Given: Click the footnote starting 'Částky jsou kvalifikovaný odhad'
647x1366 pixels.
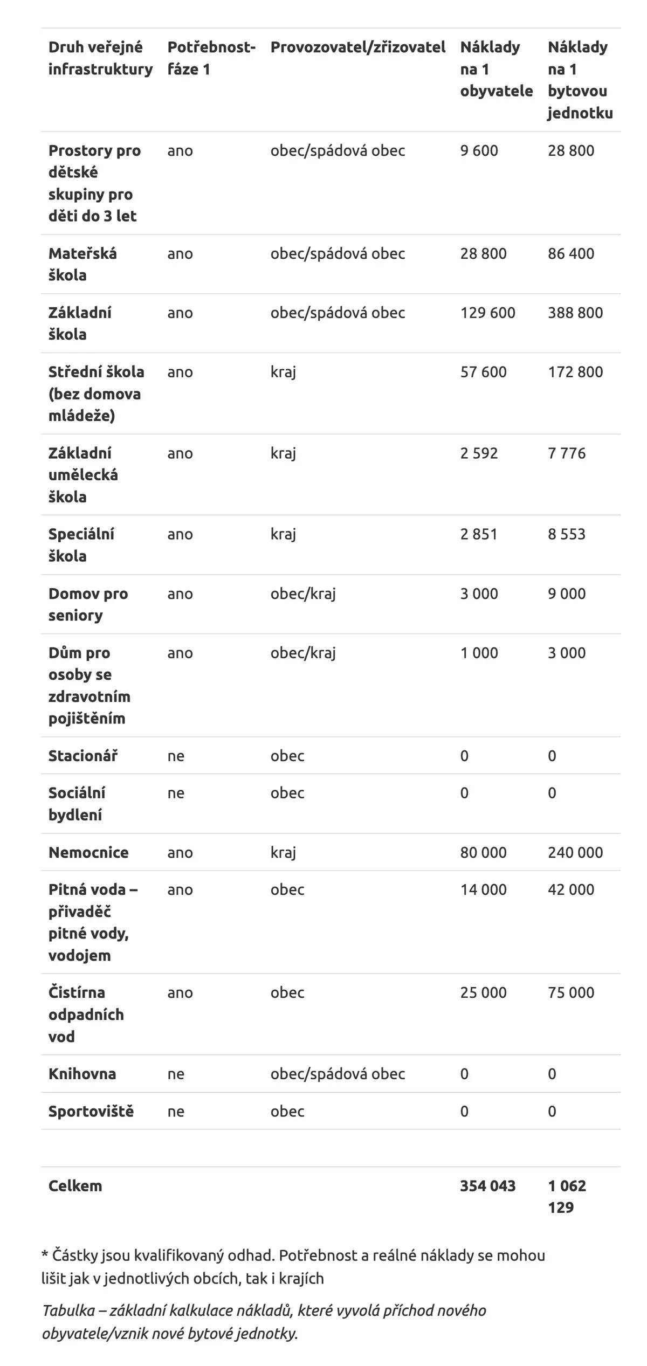Looking at the screenshot, I should [x=293, y=1267].
